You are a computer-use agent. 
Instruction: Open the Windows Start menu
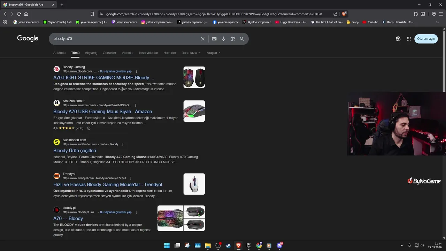(167, 245)
